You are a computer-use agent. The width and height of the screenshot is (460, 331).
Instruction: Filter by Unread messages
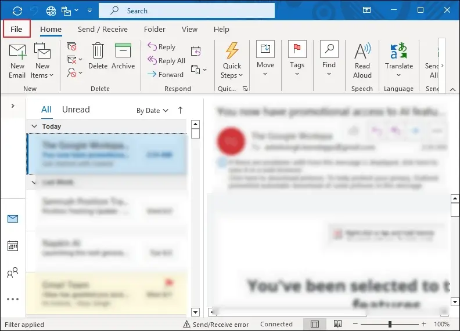76,110
